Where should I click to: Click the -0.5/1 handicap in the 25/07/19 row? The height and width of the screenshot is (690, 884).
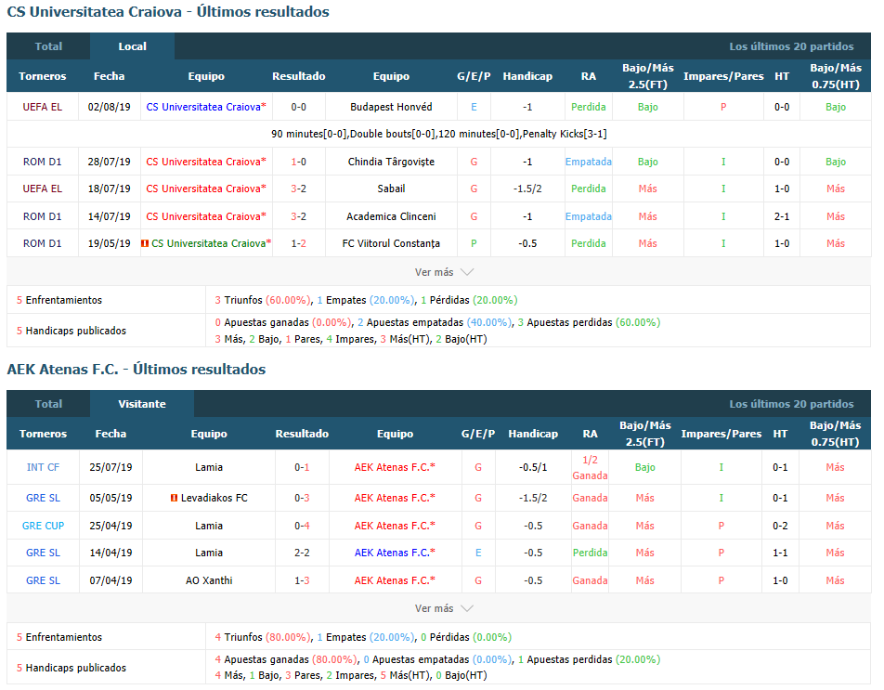(x=533, y=467)
